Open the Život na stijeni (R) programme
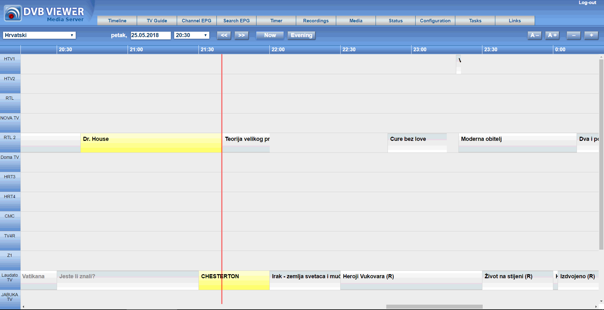The height and width of the screenshot is (310, 604). [518, 280]
